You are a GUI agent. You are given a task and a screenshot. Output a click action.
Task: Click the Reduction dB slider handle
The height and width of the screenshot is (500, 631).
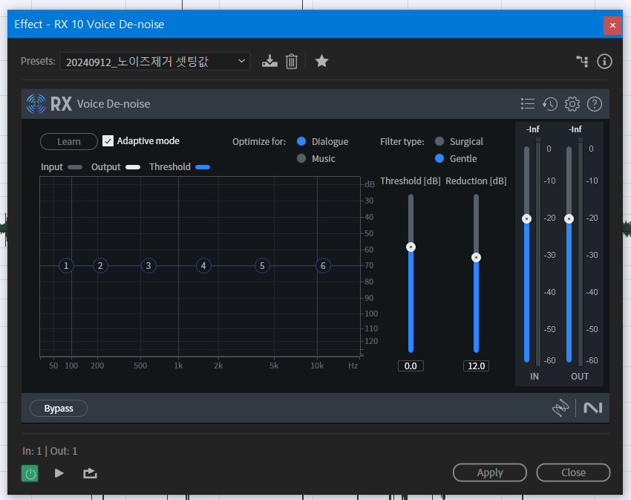(476, 258)
